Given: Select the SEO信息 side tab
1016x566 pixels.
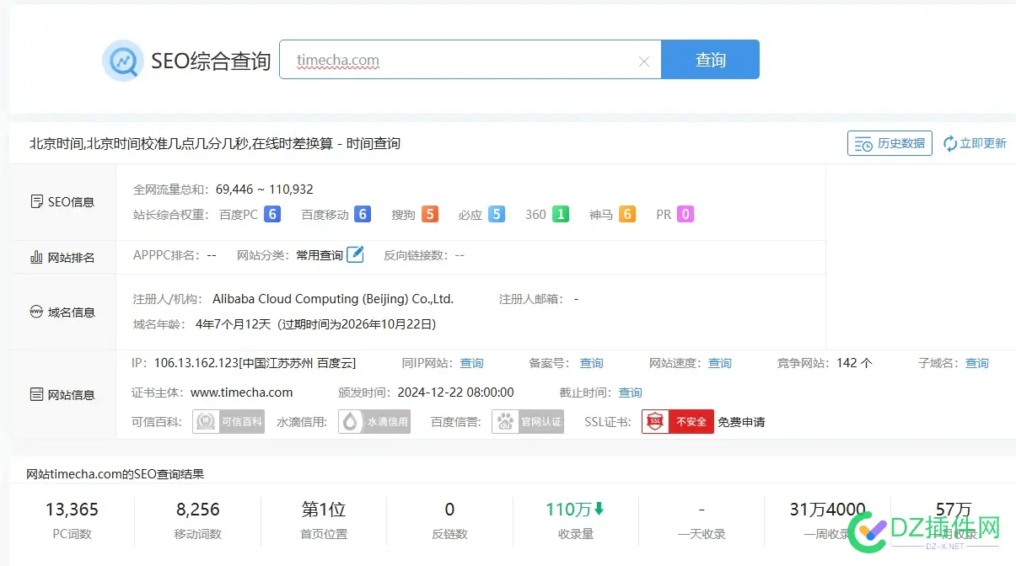Looking at the screenshot, I should point(62,202).
